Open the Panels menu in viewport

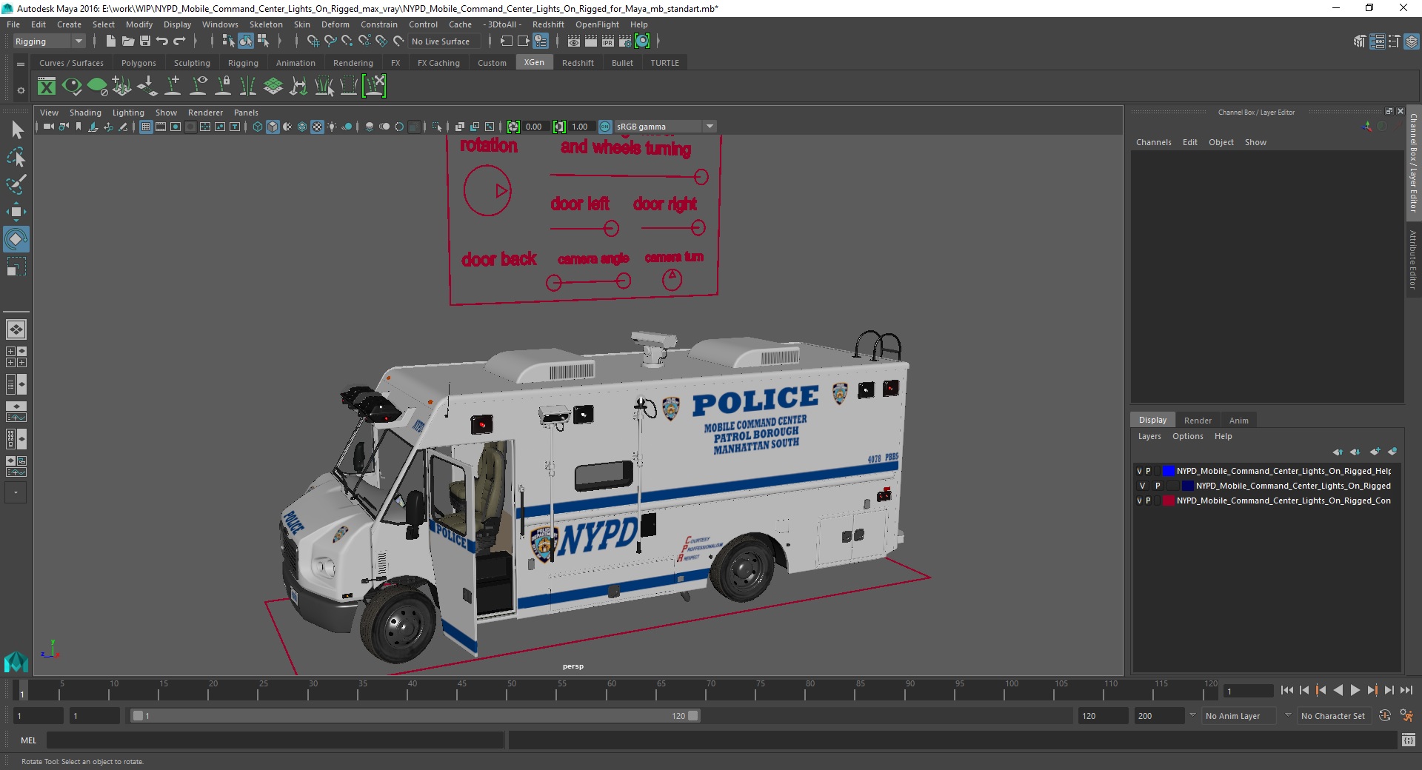(x=246, y=113)
